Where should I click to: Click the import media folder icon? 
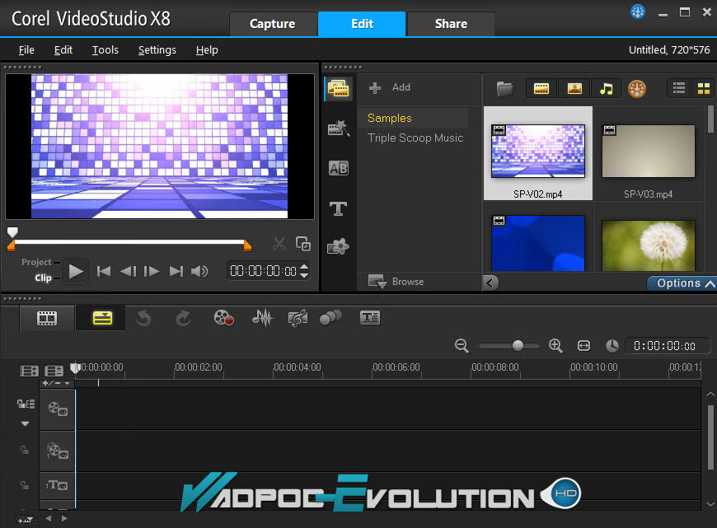tap(505, 89)
